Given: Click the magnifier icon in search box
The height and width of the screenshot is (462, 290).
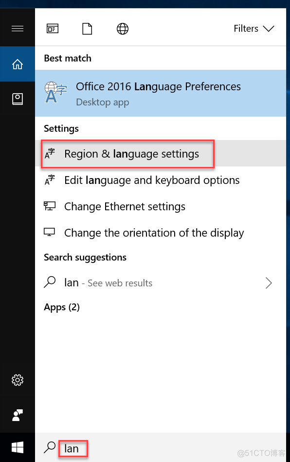Looking at the screenshot, I should 50,447.
